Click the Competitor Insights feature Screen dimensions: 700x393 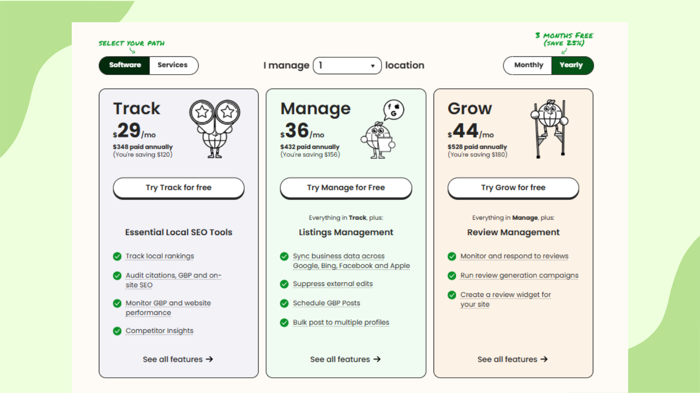tap(159, 331)
